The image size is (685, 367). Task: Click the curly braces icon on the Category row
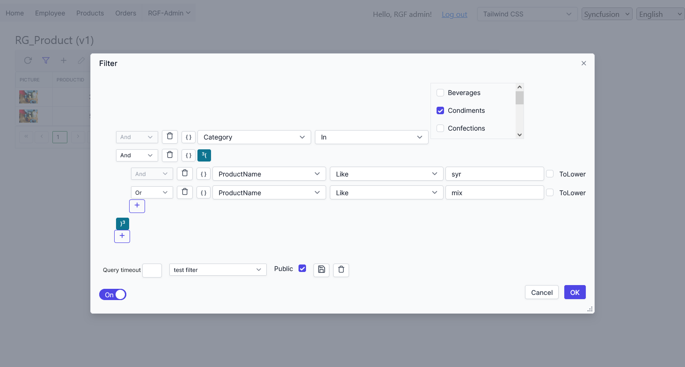point(189,137)
